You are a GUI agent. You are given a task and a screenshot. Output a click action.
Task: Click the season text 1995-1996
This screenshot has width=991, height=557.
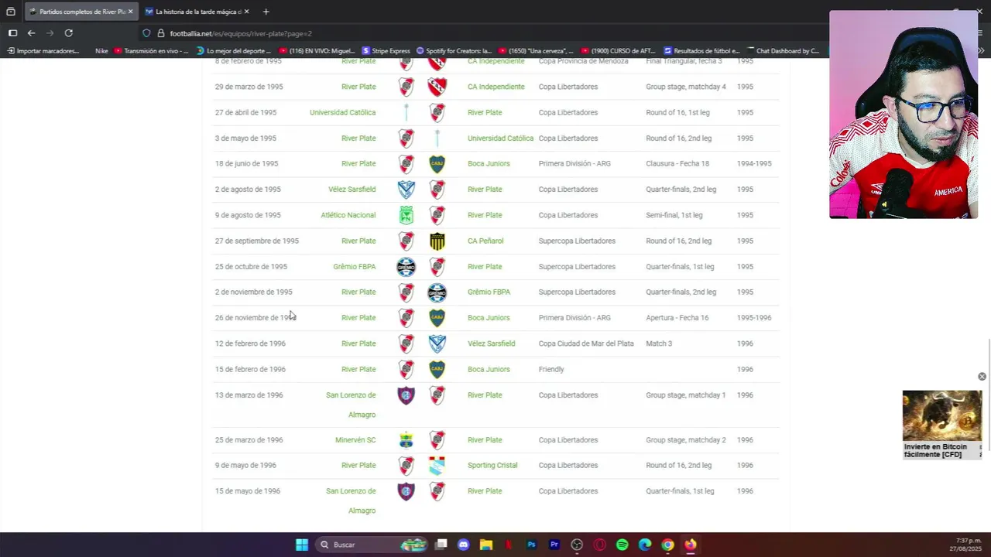point(754,318)
